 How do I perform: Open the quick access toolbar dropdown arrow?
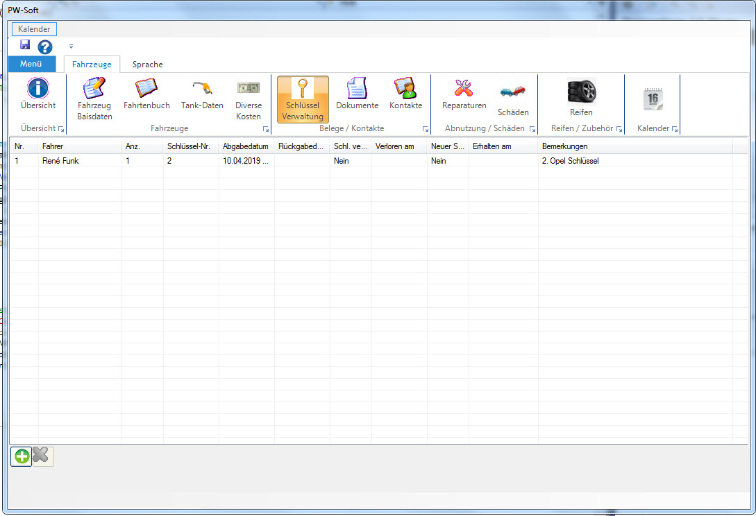coord(71,47)
